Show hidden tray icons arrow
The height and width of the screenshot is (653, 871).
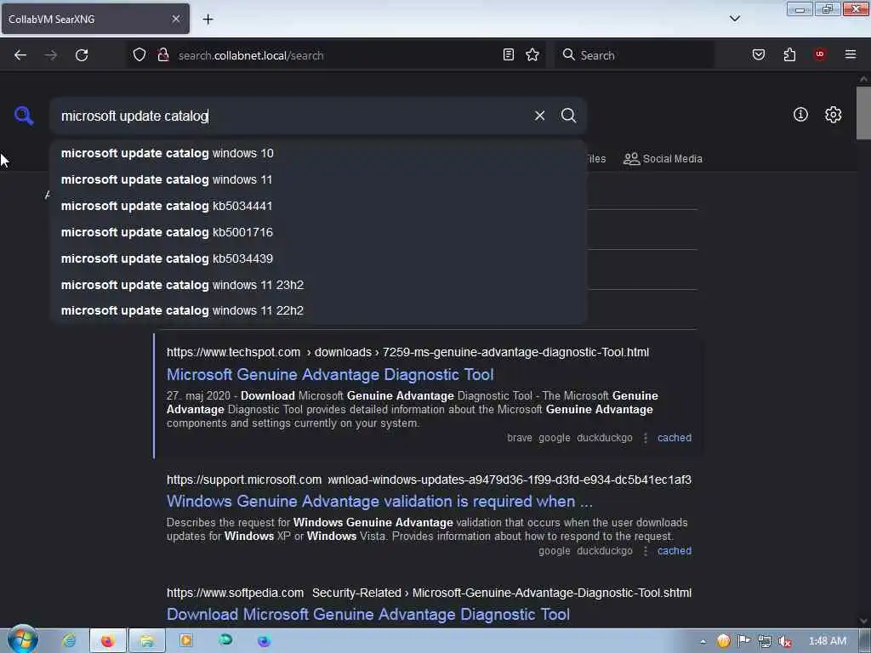click(703, 642)
